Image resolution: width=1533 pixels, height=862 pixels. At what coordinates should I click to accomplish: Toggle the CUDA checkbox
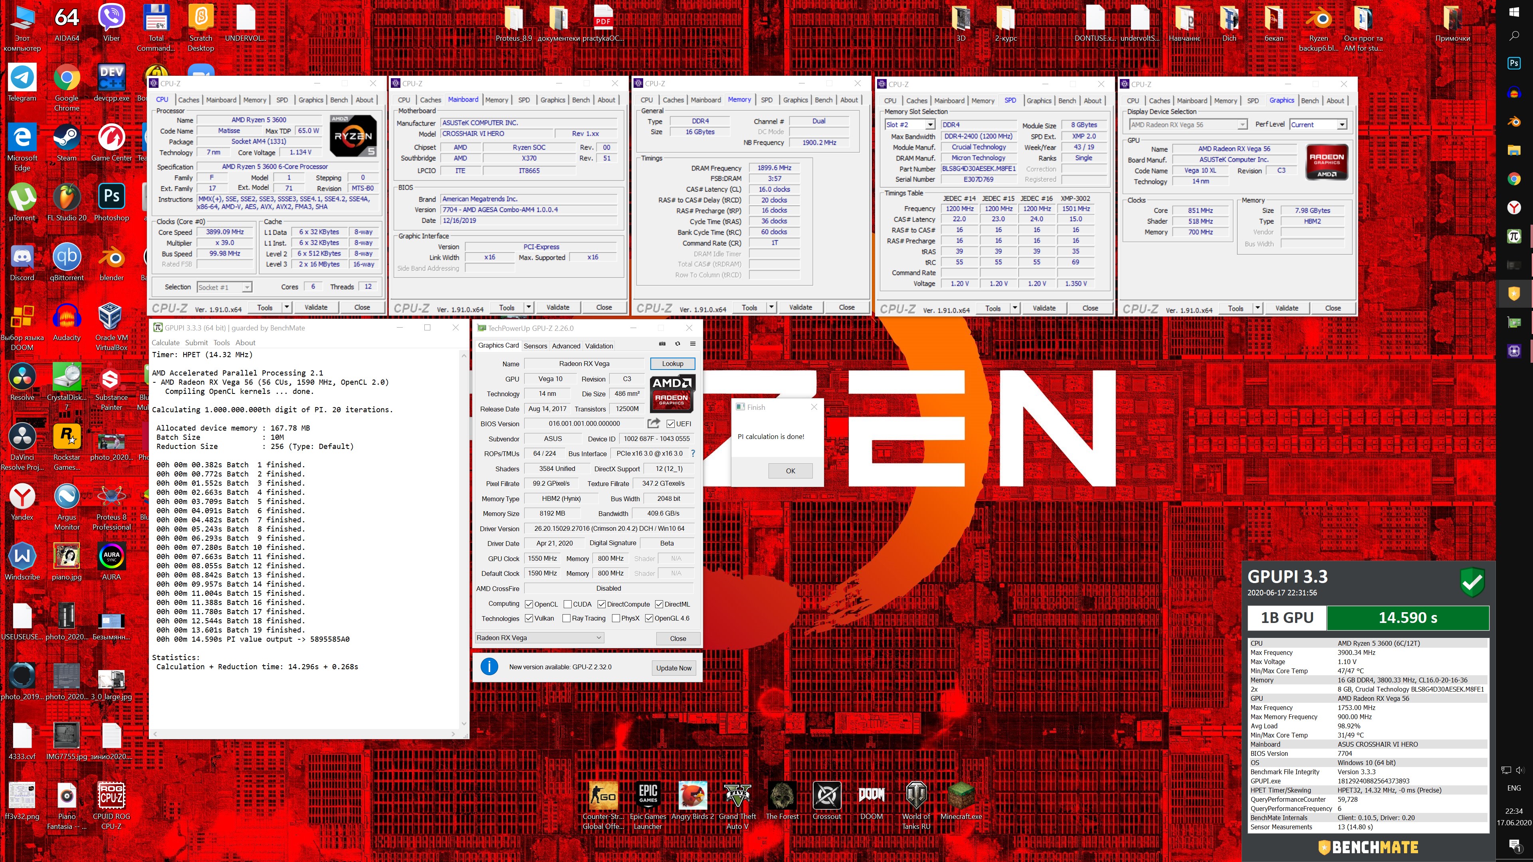click(x=567, y=604)
